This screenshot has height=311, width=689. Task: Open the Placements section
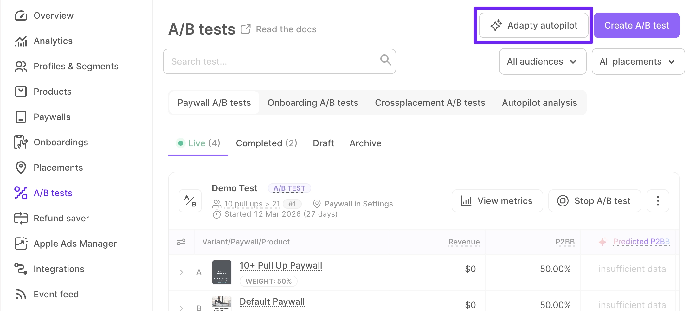pos(58,168)
